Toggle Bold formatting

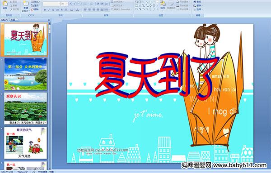point(45,10)
